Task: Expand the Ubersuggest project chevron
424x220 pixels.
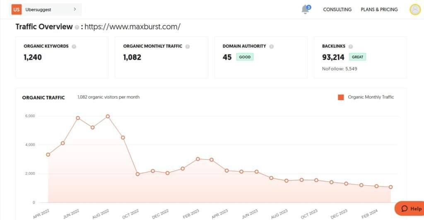Action: pyautogui.click(x=75, y=9)
